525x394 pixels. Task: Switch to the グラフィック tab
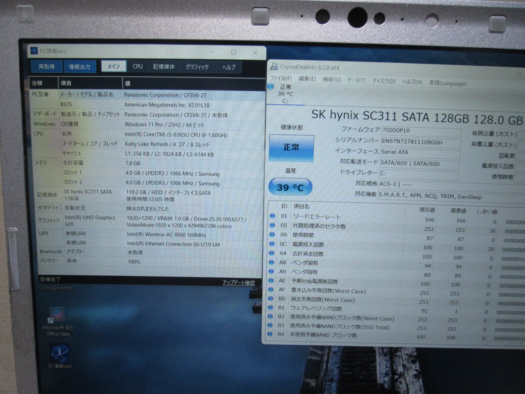pos(197,67)
